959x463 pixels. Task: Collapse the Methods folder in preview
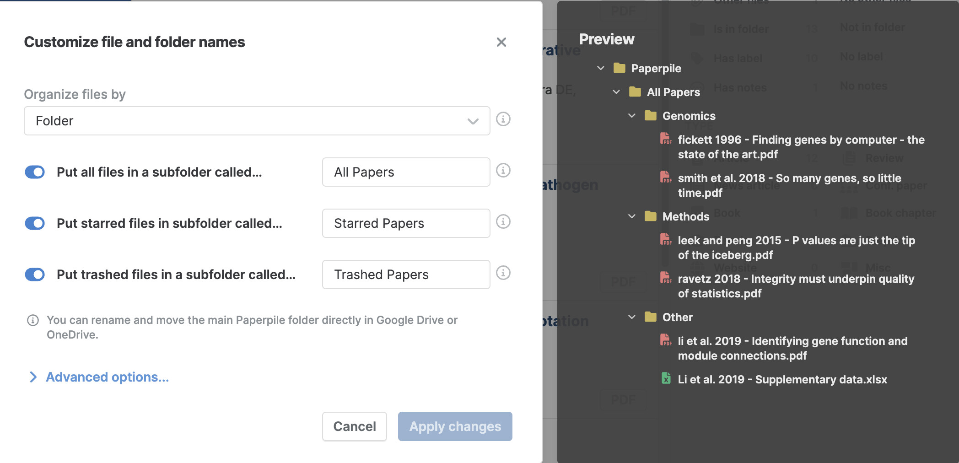pos(632,216)
